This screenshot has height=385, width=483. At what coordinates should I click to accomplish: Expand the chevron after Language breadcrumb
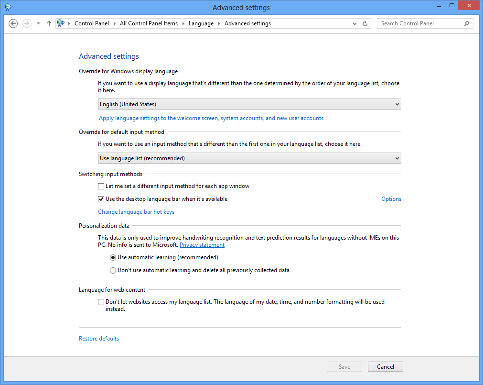pos(219,23)
